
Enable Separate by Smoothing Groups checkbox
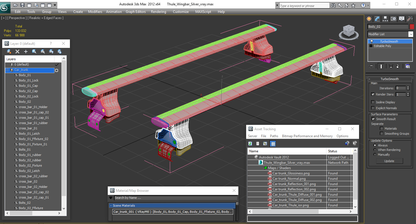tap(381, 134)
